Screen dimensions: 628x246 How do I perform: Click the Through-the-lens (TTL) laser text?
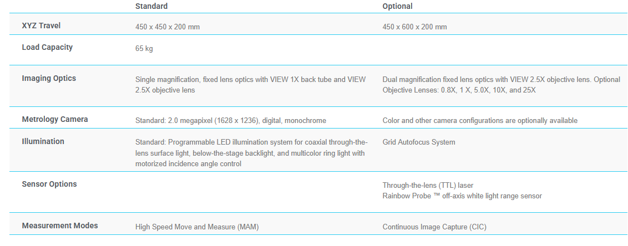[428, 185]
